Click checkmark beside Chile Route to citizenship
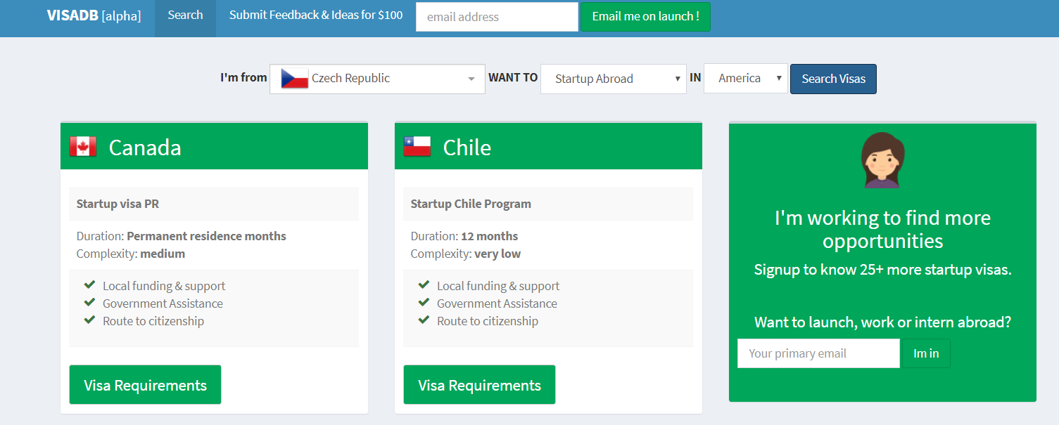The width and height of the screenshot is (1059, 425). click(x=424, y=320)
